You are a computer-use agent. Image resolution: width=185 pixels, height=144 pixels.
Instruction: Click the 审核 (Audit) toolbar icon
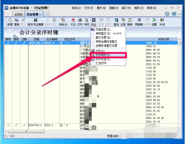click(x=101, y=22)
